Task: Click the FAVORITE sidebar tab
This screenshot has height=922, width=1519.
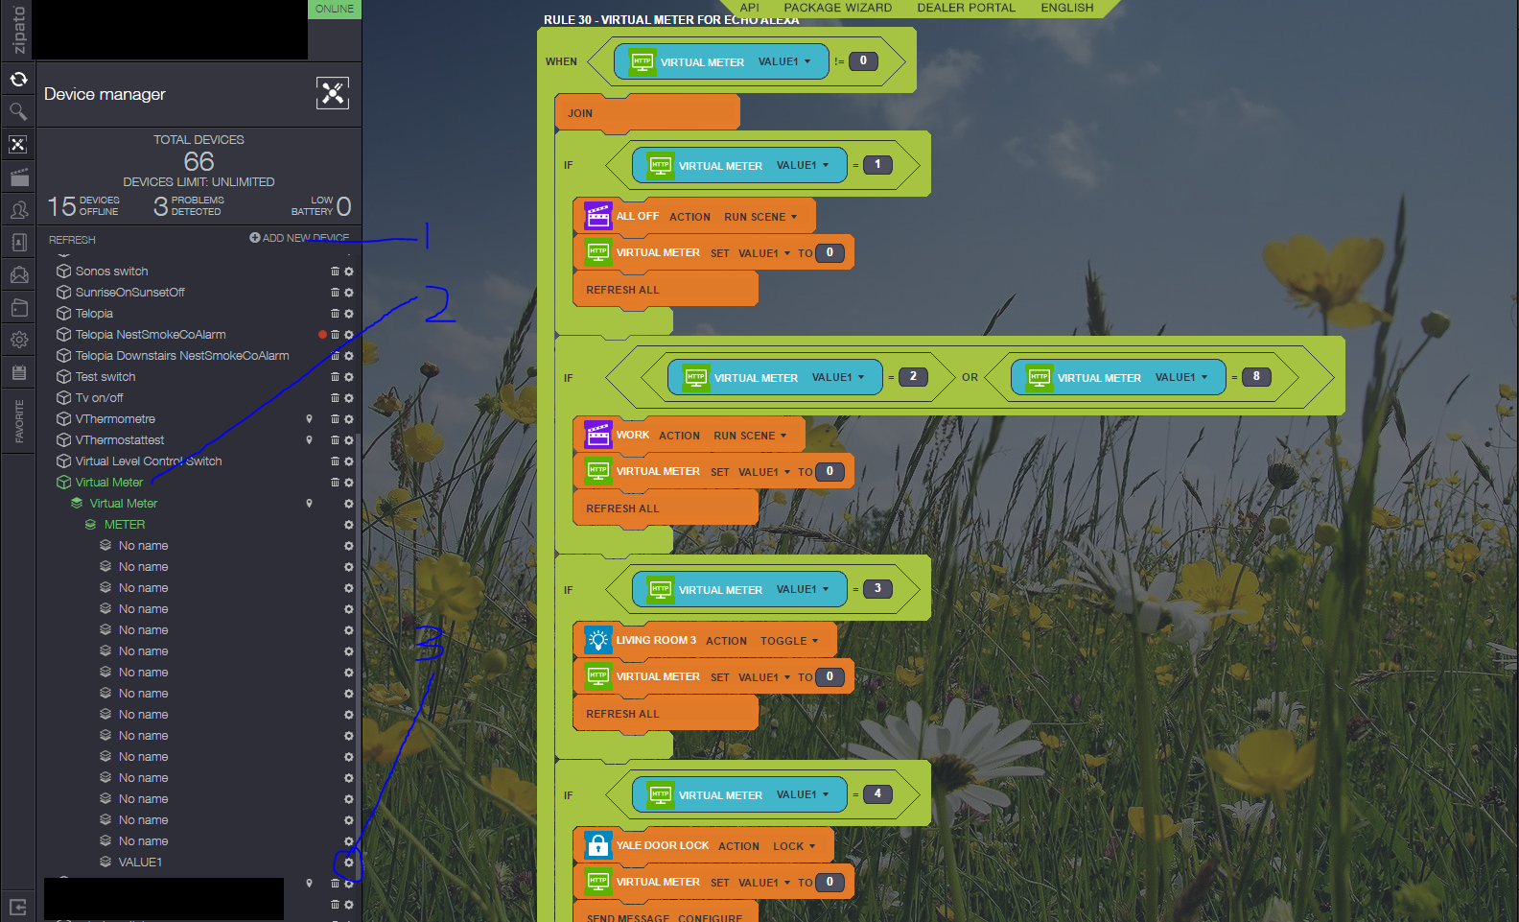Action: pyautogui.click(x=18, y=421)
